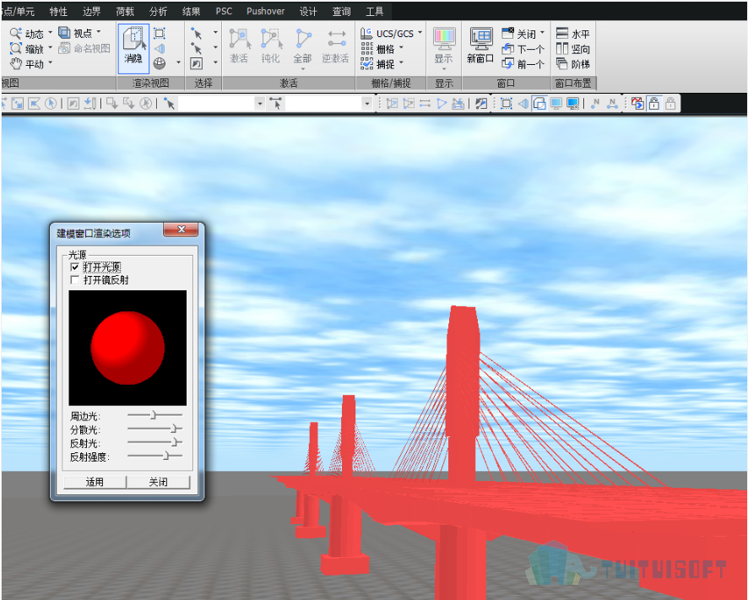This screenshot has width=748, height=600.
Task: Click the red sphere light preview
Action: [x=127, y=348]
